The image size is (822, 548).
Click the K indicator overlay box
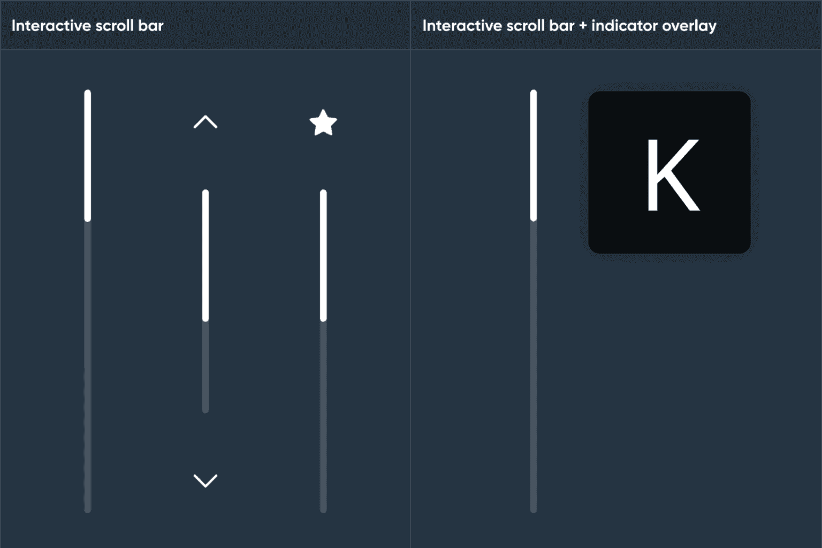[x=669, y=172]
